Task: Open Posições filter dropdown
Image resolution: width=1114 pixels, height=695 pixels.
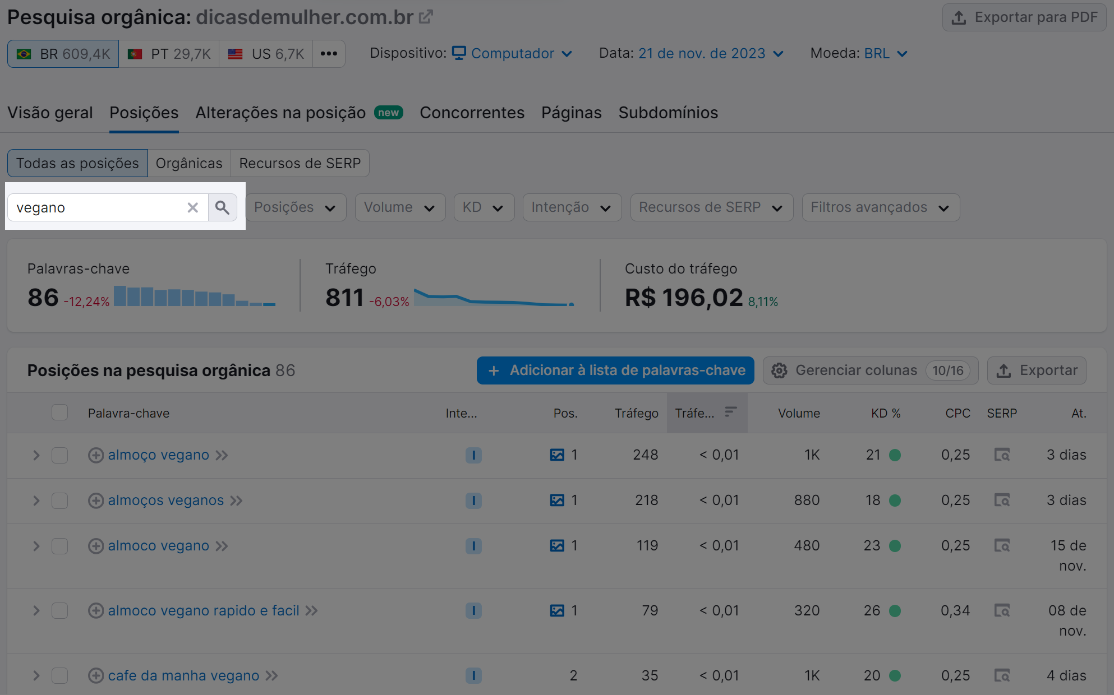Action: [296, 207]
